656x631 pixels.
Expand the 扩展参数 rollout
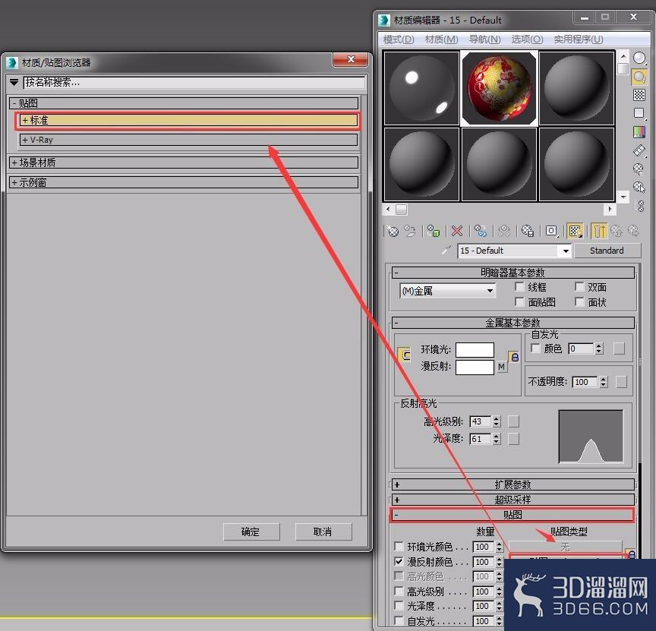513,484
